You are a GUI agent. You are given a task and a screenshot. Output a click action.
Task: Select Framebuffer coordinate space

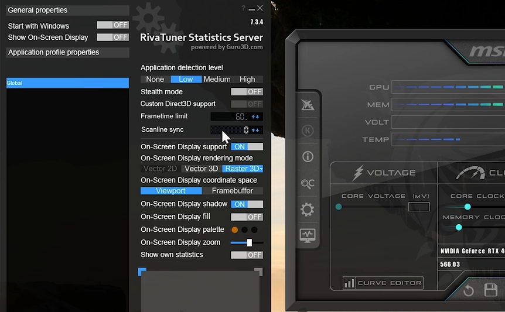coord(233,191)
